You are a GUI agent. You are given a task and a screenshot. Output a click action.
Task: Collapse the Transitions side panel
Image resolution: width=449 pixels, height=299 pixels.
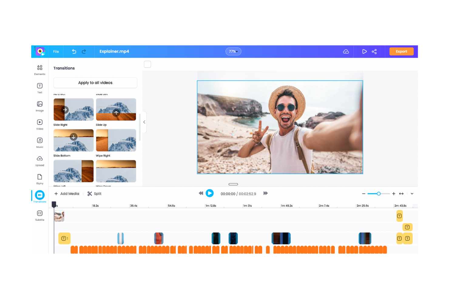point(144,122)
